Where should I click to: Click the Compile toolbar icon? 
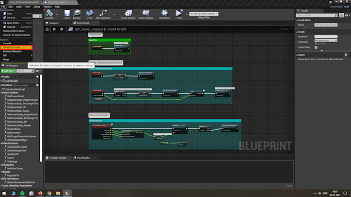coord(49,14)
